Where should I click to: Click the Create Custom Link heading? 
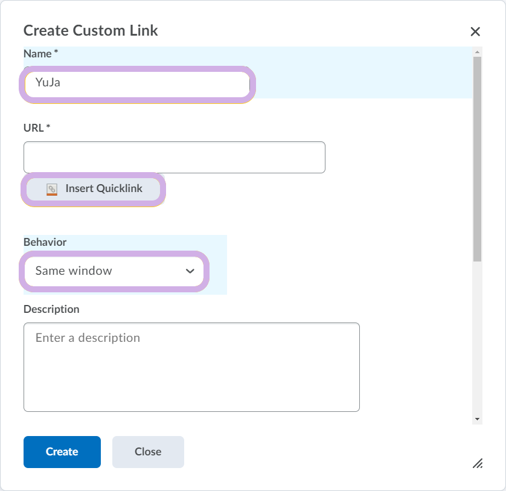coord(91,31)
